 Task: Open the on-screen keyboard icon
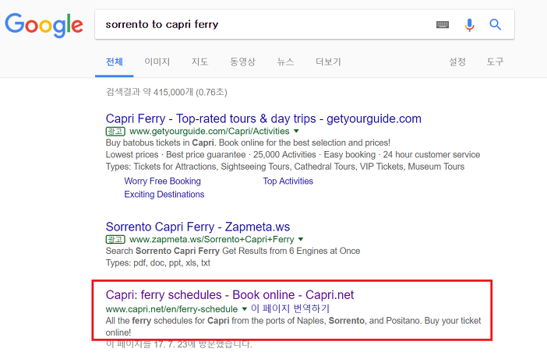coord(443,24)
